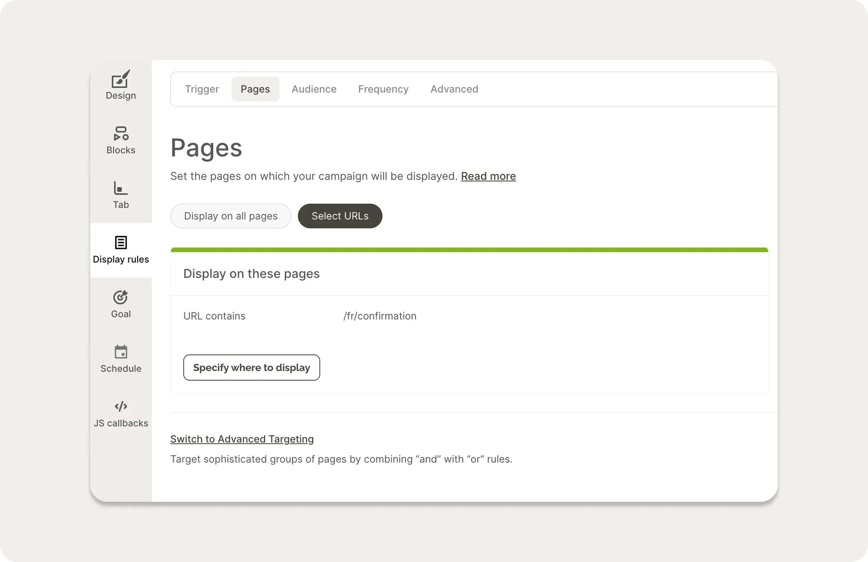The width and height of the screenshot is (868, 562).
Task: Open the Frequency tab
Action: (x=383, y=89)
